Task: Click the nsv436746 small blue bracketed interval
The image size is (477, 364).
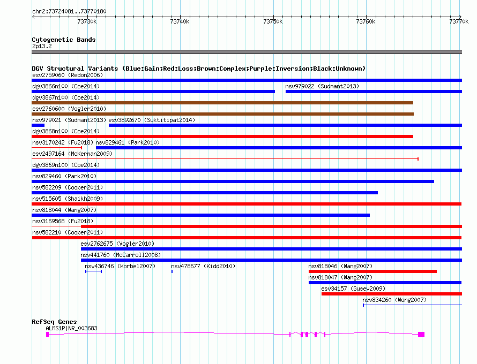Action: tap(93, 271)
